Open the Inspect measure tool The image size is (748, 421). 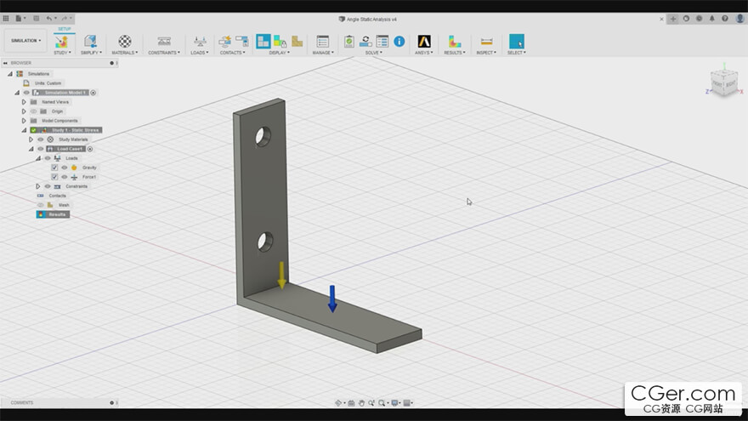(x=486, y=41)
